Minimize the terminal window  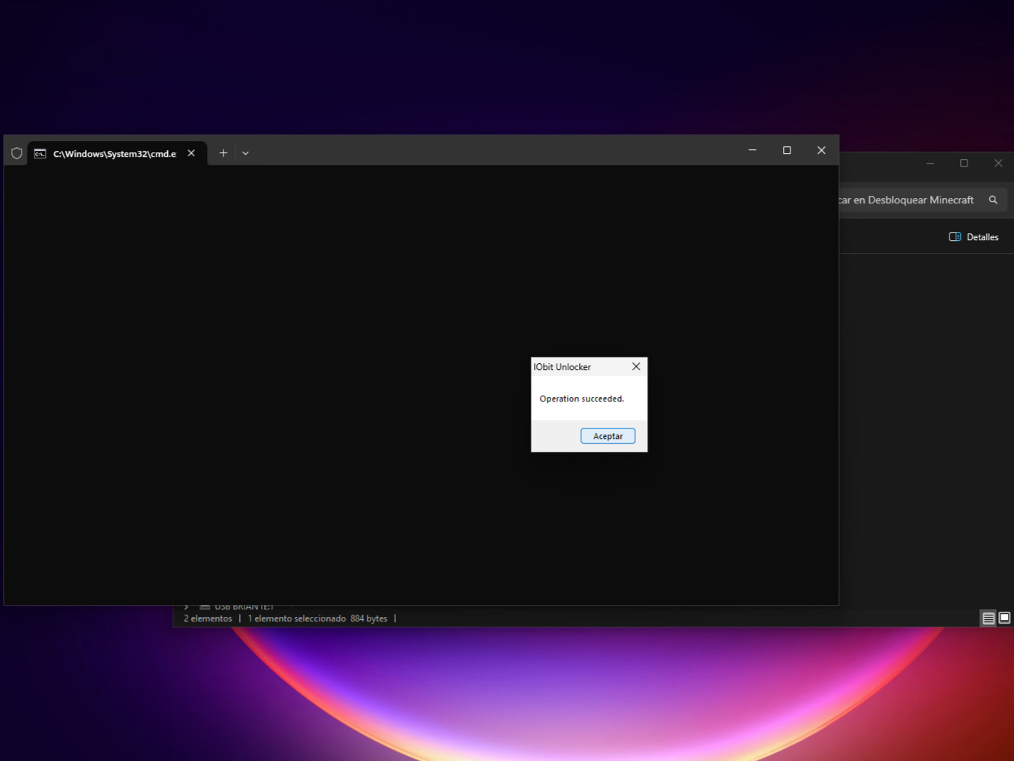pos(752,150)
